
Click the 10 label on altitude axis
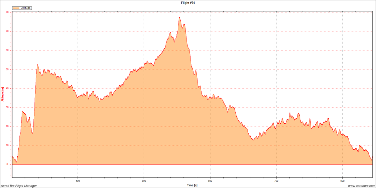pyautogui.click(x=7, y=145)
